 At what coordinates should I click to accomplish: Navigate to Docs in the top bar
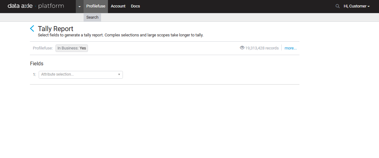135,6
